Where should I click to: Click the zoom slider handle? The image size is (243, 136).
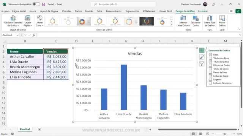225,134
